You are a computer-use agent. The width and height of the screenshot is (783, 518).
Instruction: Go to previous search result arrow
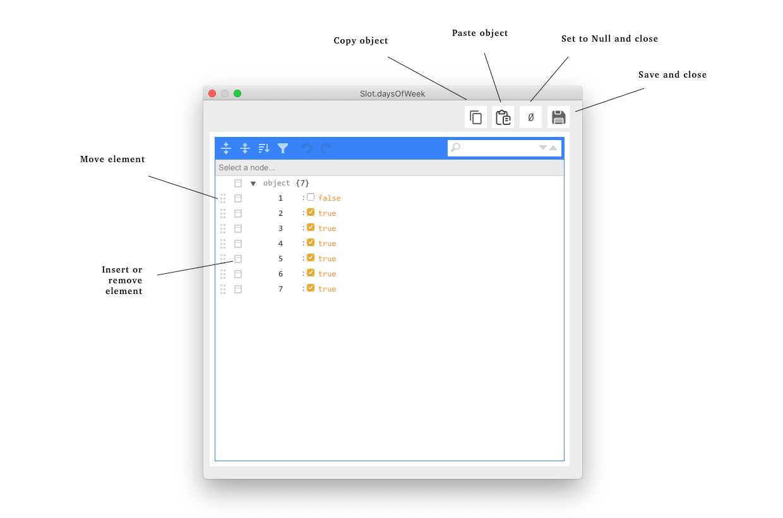(553, 148)
